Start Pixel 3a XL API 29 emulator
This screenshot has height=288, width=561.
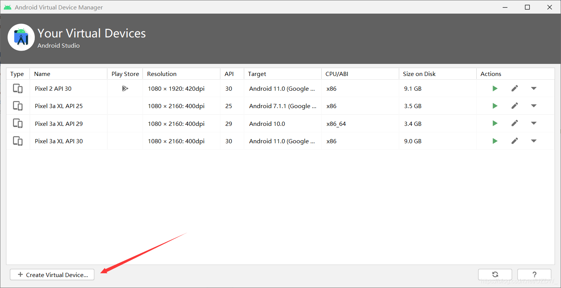coord(495,123)
